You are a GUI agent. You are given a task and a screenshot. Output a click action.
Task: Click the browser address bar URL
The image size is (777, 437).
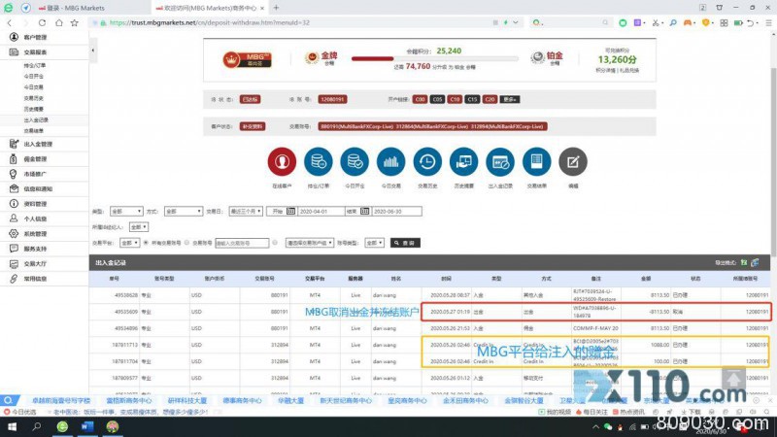[210, 22]
